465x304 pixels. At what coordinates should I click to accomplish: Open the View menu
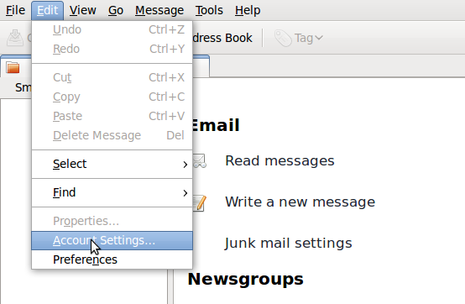83,10
